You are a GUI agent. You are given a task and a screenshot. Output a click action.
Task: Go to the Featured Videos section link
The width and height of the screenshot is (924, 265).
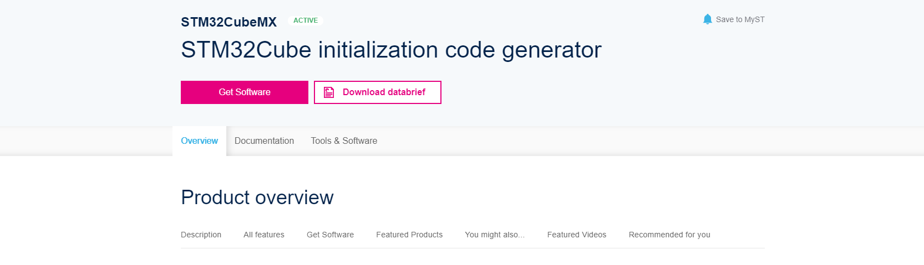pyautogui.click(x=577, y=235)
